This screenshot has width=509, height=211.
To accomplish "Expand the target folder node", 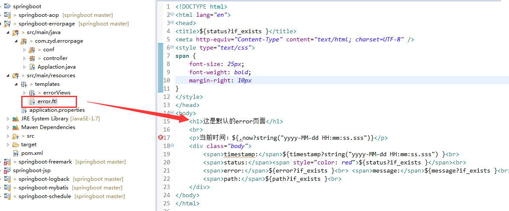I will click(8, 144).
